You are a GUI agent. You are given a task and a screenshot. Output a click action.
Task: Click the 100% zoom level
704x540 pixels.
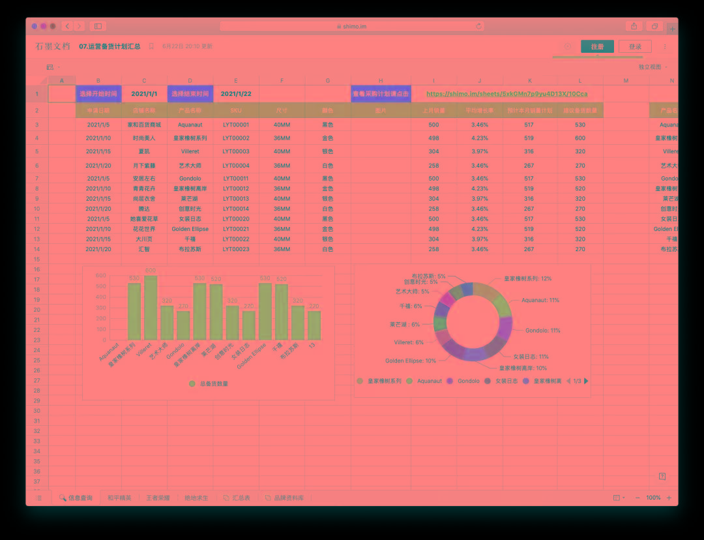click(653, 498)
